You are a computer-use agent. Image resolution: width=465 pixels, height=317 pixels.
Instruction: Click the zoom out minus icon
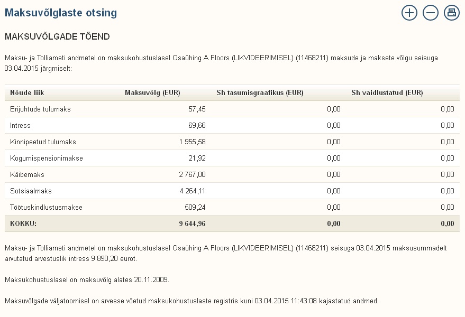point(430,13)
